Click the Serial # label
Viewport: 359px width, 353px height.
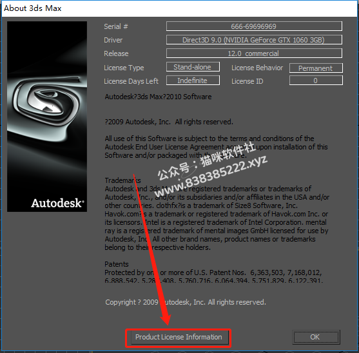116,26
